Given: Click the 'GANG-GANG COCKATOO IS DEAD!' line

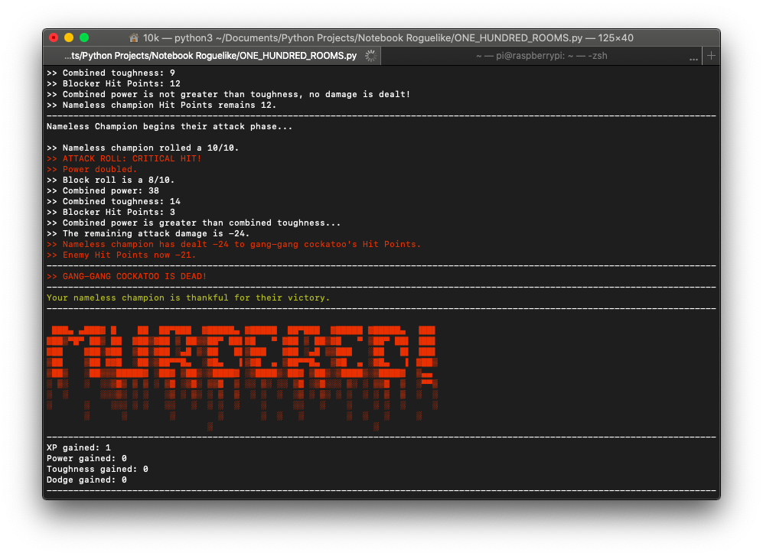Looking at the screenshot, I should tap(126, 276).
